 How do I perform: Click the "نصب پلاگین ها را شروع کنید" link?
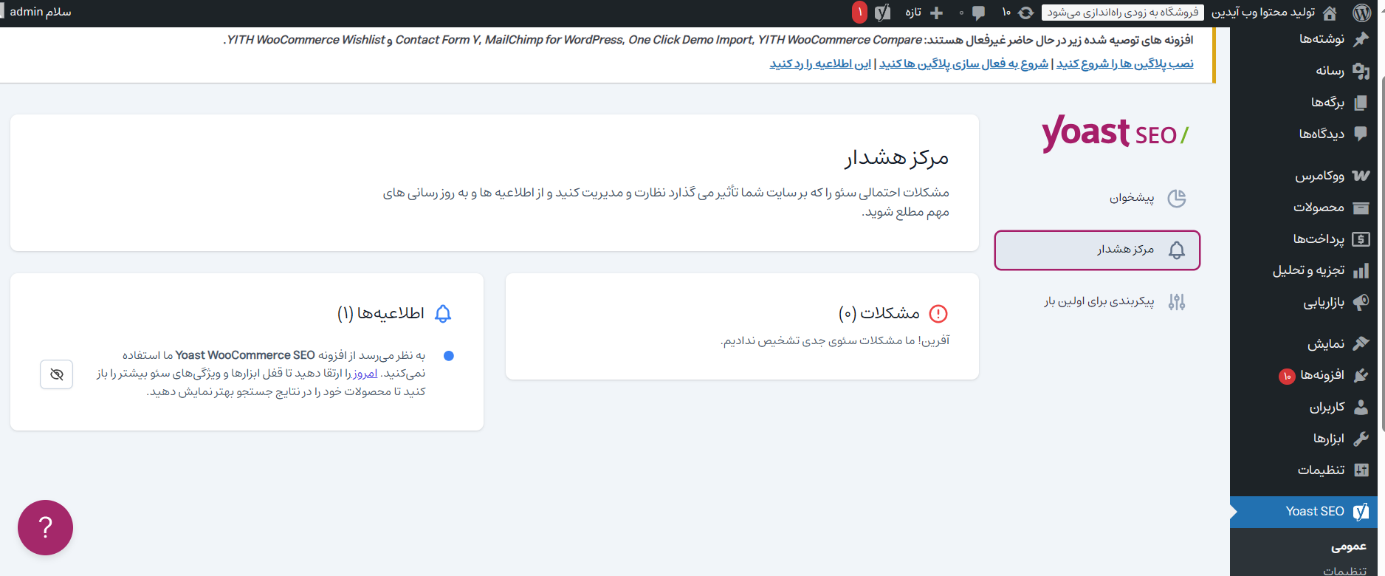pos(1124,64)
